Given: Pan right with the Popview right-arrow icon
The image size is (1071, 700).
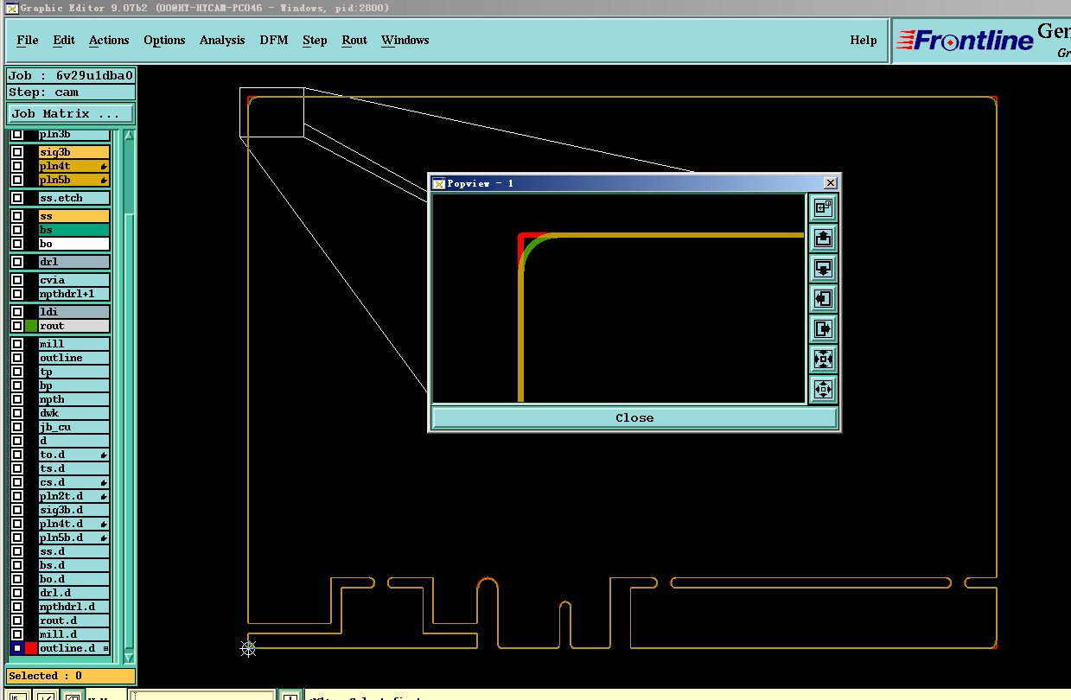Looking at the screenshot, I should pos(823,328).
